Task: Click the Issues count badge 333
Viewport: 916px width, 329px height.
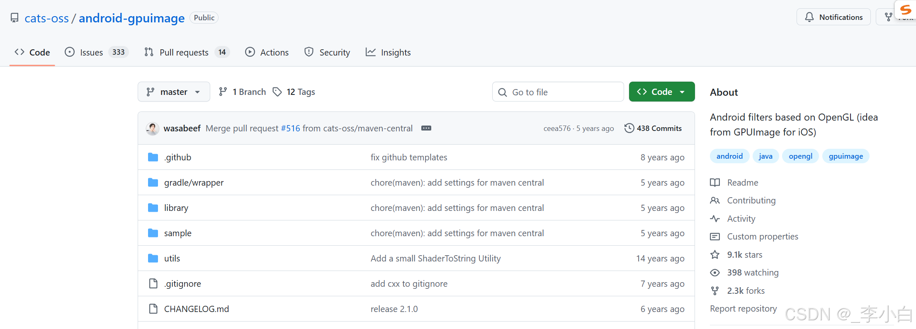Action: (x=119, y=52)
